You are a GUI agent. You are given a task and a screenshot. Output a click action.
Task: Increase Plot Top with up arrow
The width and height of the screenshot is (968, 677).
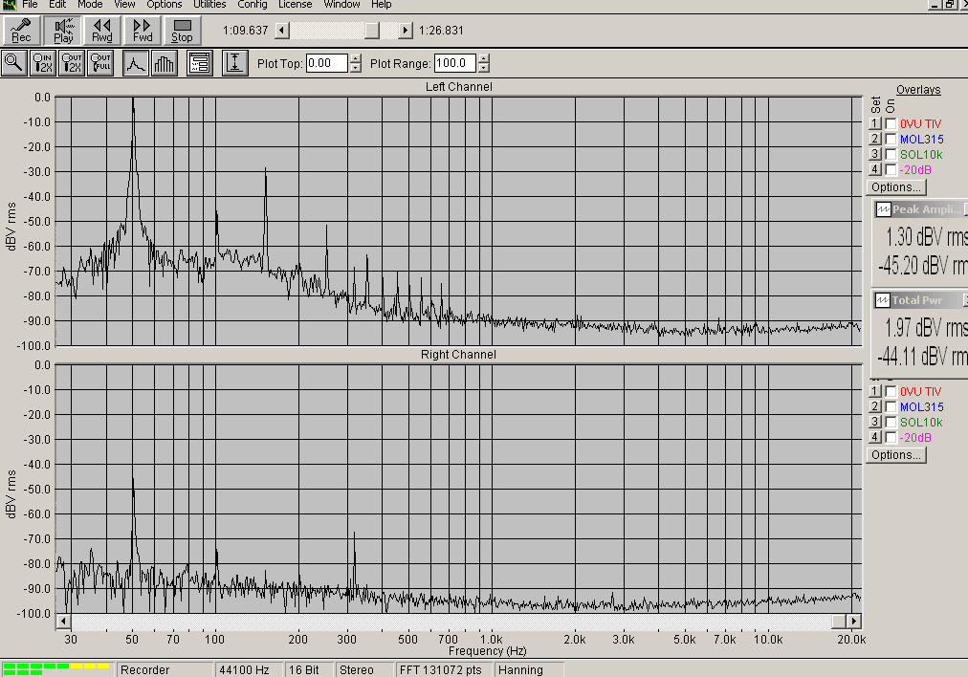(x=356, y=59)
